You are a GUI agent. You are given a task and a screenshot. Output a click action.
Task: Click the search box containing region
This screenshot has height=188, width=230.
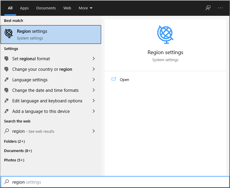pos(115,182)
